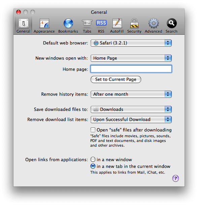Viewport: 198px width, 205px height.
Task: Open the Search magnifier preferences
Action: (171, 26)
